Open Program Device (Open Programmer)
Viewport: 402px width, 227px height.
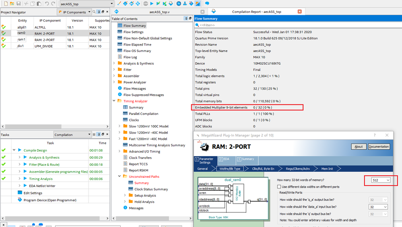click(50, 200)
